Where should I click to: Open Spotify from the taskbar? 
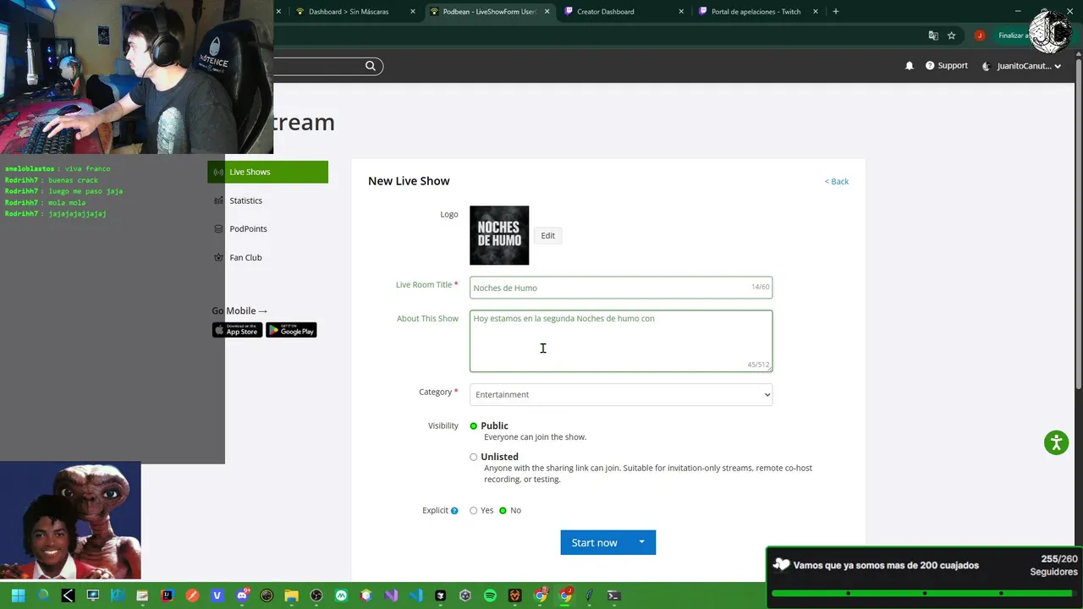[490, 595]
